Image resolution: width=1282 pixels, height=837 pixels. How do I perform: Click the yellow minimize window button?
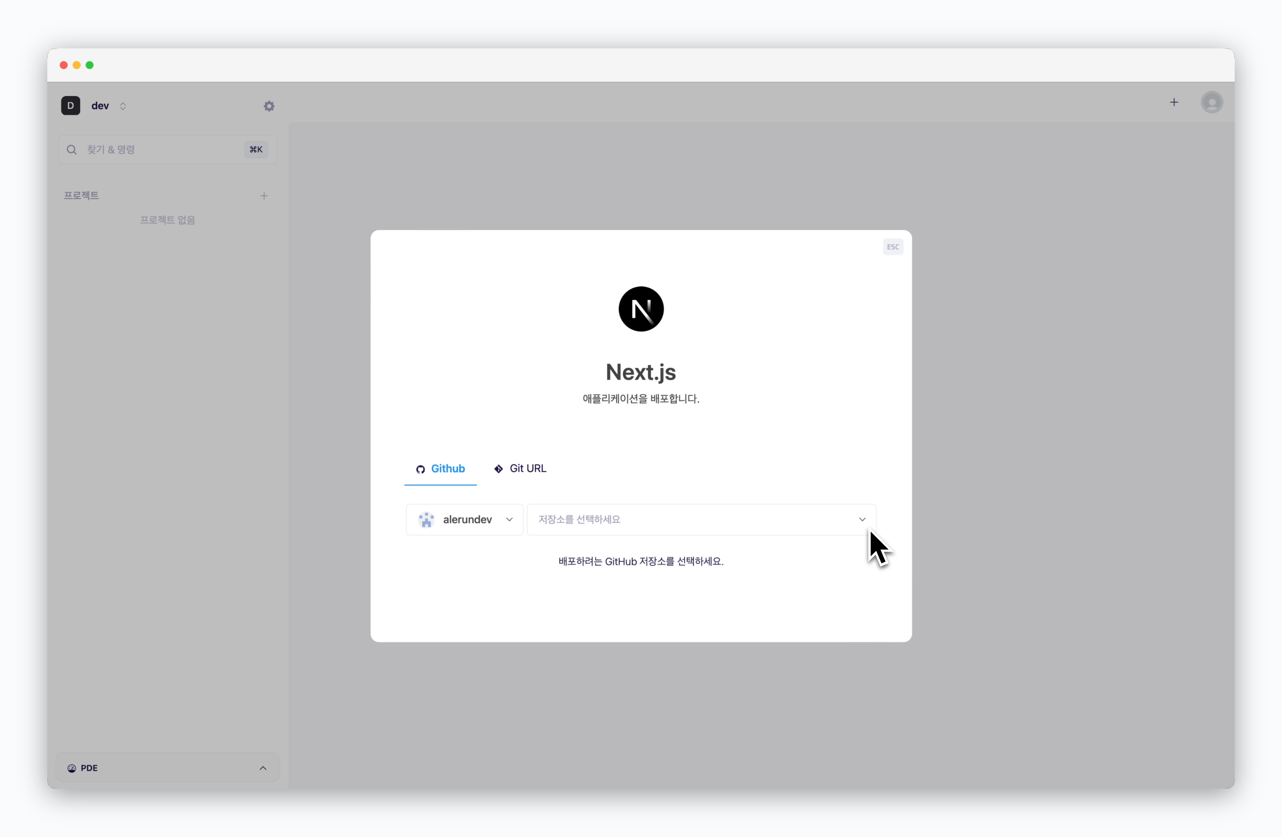[x=76, y=65]
